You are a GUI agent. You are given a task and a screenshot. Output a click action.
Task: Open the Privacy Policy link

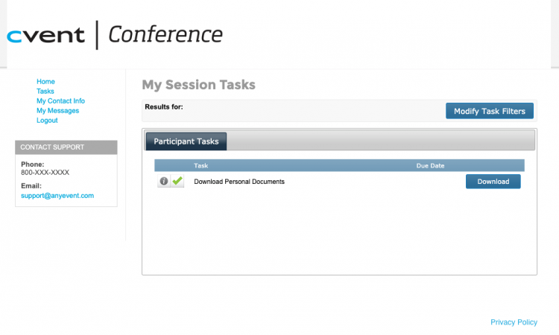514,322
